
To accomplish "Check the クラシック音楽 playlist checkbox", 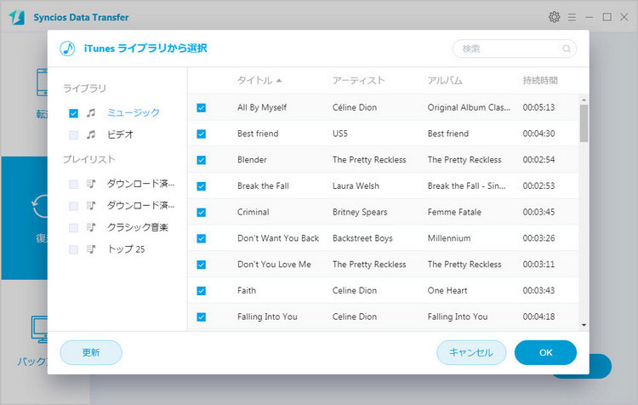I will [74, 227].
